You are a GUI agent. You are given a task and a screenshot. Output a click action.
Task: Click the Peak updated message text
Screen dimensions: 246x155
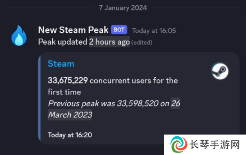point(63,42)
